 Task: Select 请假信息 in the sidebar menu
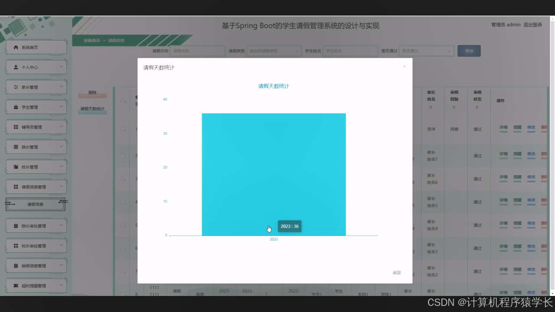pyautogui.click(x=36, y=204)
